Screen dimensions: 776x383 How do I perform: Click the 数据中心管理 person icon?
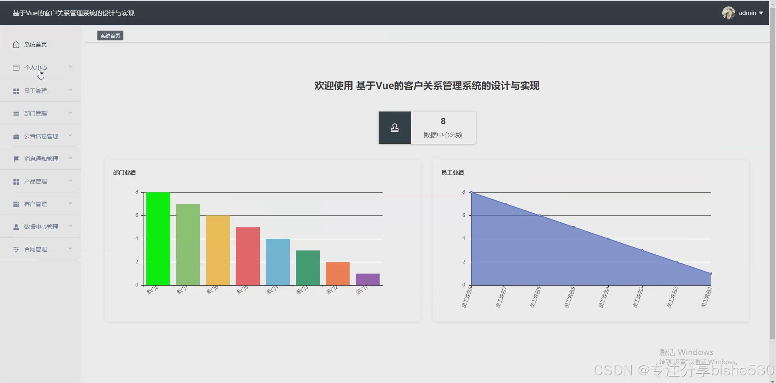(x=16, y=227)
